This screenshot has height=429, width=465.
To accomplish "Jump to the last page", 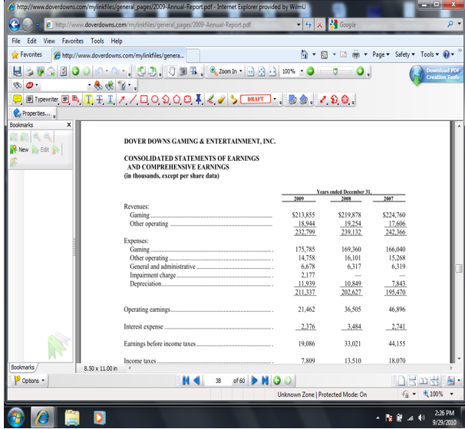I will coord(266,381).
